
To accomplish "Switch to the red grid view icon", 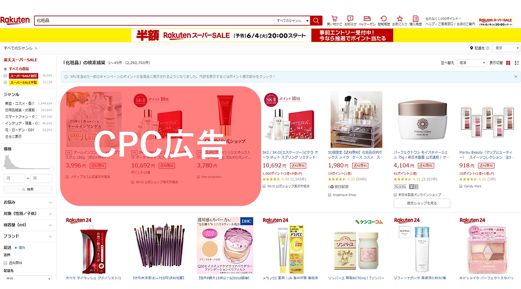I will (508, 63).
